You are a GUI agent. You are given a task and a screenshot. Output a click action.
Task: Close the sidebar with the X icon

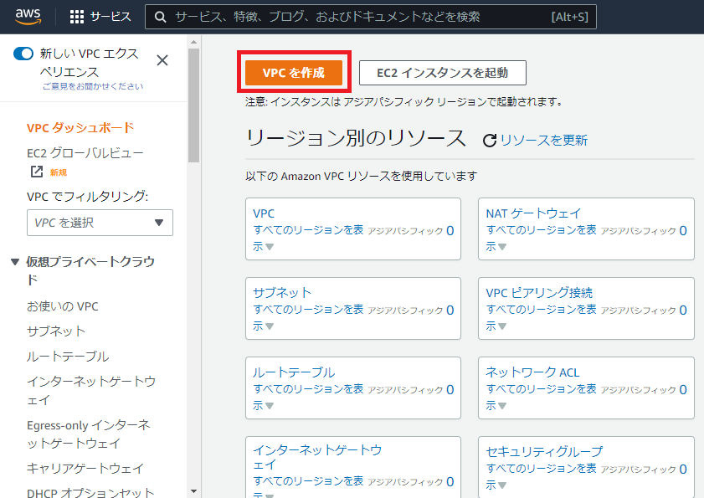162,60
